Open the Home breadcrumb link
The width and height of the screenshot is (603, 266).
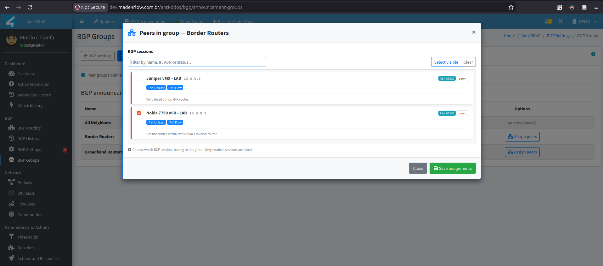click(509, 36)
